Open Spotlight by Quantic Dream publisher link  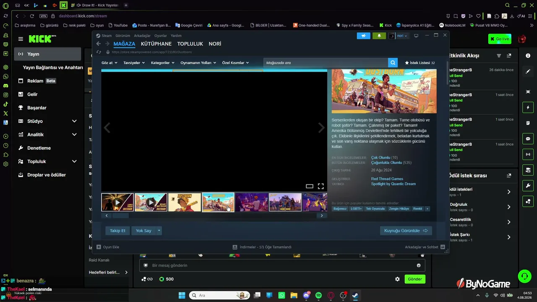click(393, 184)
